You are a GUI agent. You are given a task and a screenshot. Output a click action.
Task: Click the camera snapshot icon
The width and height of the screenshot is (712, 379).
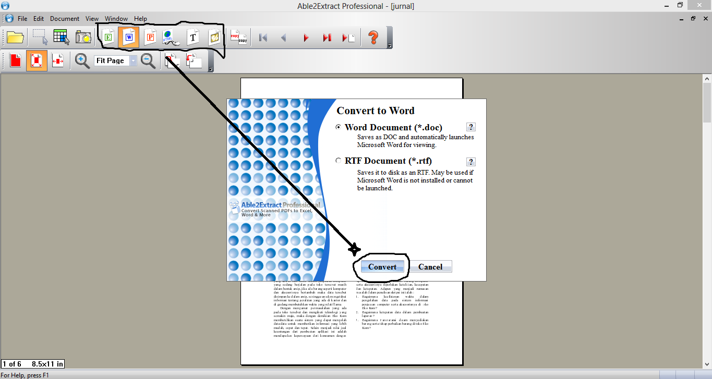point(83,38)
